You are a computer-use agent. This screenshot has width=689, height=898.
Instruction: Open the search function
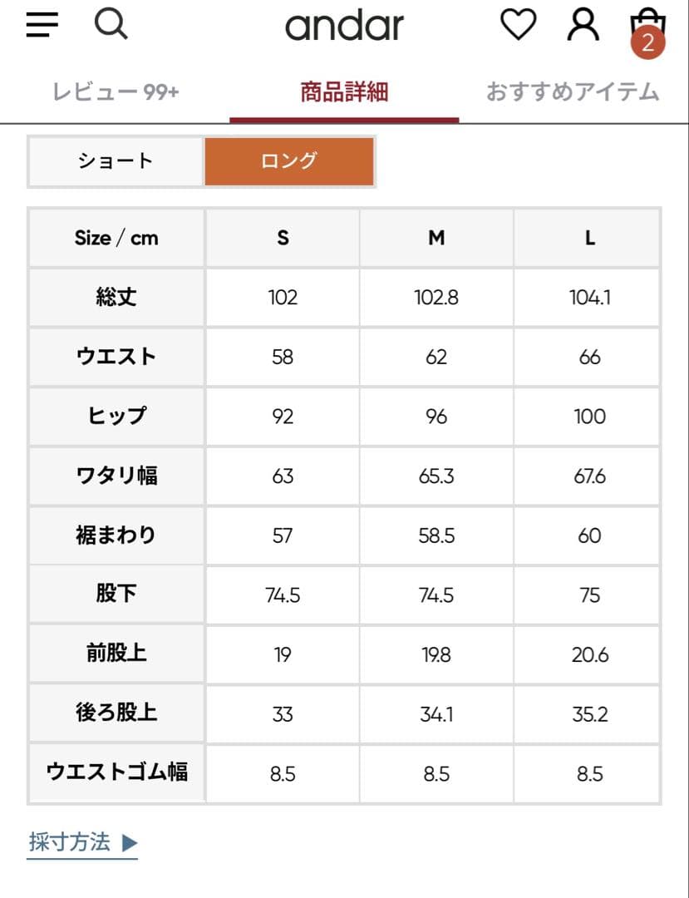(112, 25)
